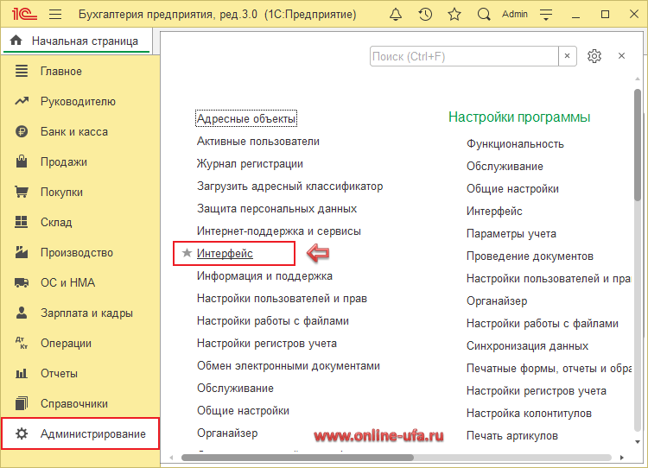648x468 pixels.
Task: Open the ОС и НМА section
Action: [67, 283]
